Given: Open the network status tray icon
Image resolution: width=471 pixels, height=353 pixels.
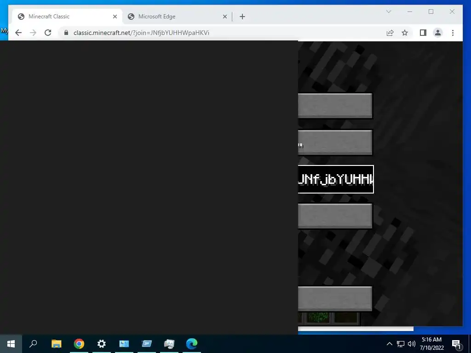Looking at the screenshot, I should (x=401, y=344).
